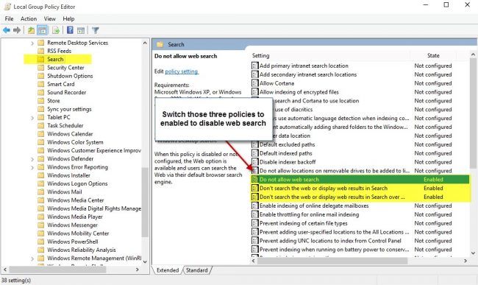The image size is (478, 285).
Task: Click the Back arrow toolbar icon
Action: pos(7,30)
